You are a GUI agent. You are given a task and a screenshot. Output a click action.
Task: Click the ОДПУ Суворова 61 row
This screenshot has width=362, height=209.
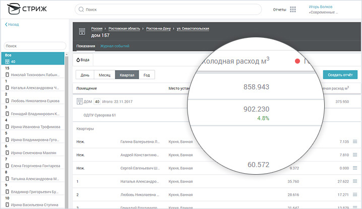pos(99,115)
